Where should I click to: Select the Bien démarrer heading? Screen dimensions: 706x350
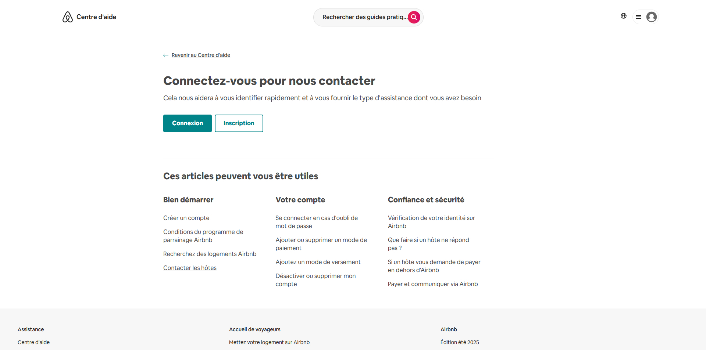(x=188, y=200)
